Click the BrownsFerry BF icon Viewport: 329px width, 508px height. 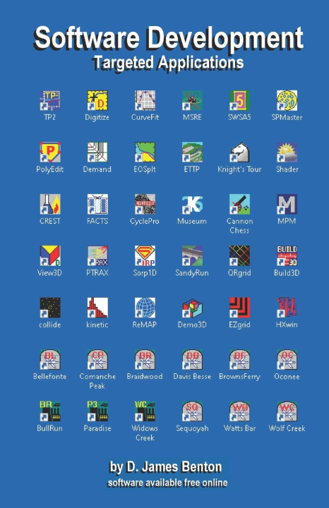tap(239, 360)
